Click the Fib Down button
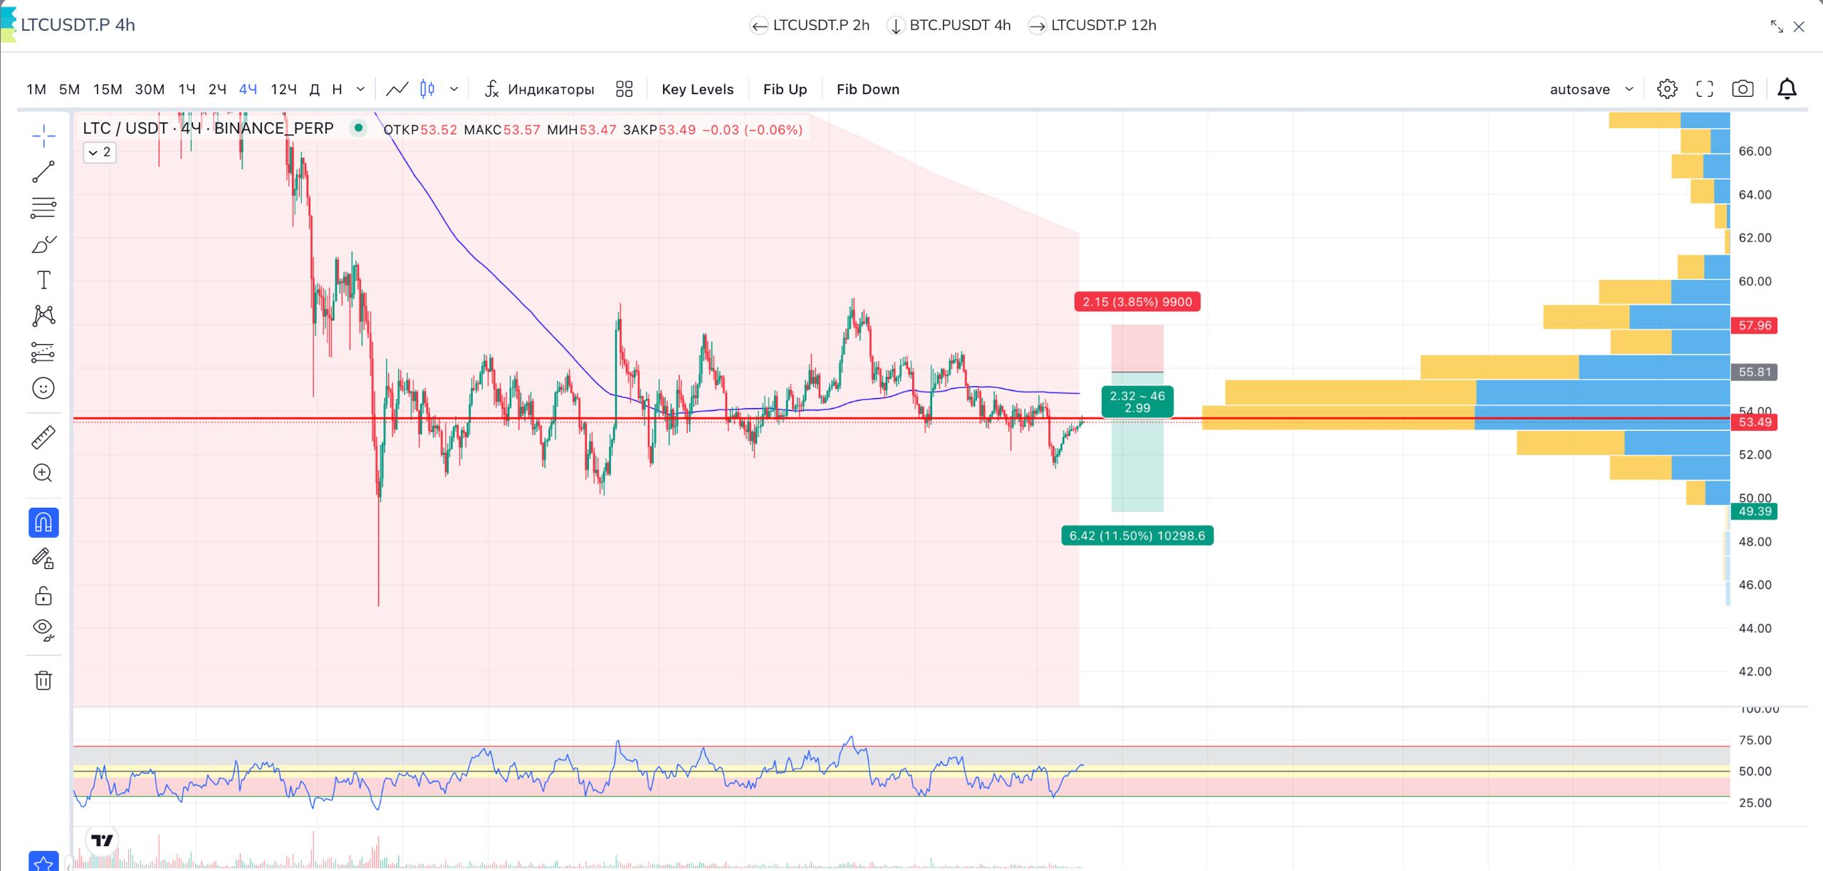Image resolution: width=1823 pixels, height=871 pixels. 867,89
